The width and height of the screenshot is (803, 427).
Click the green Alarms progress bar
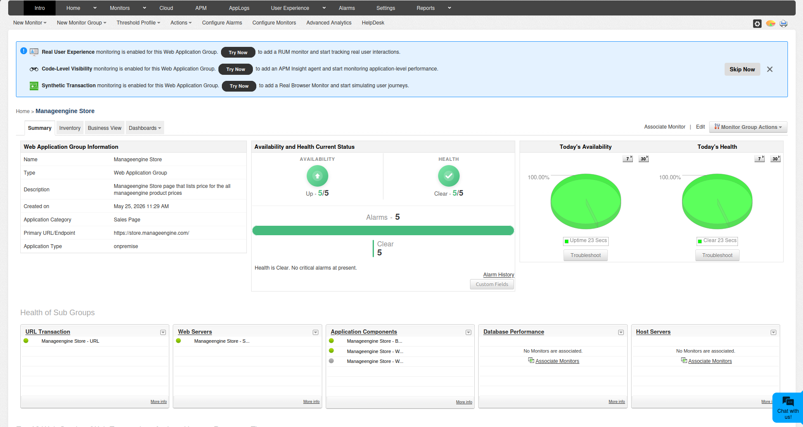383,230
